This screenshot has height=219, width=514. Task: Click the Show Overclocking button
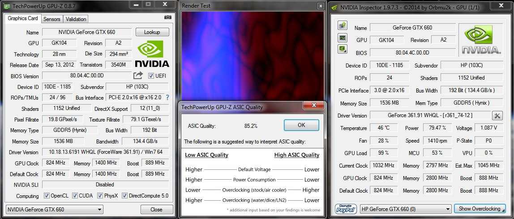(x=480, y=209)
